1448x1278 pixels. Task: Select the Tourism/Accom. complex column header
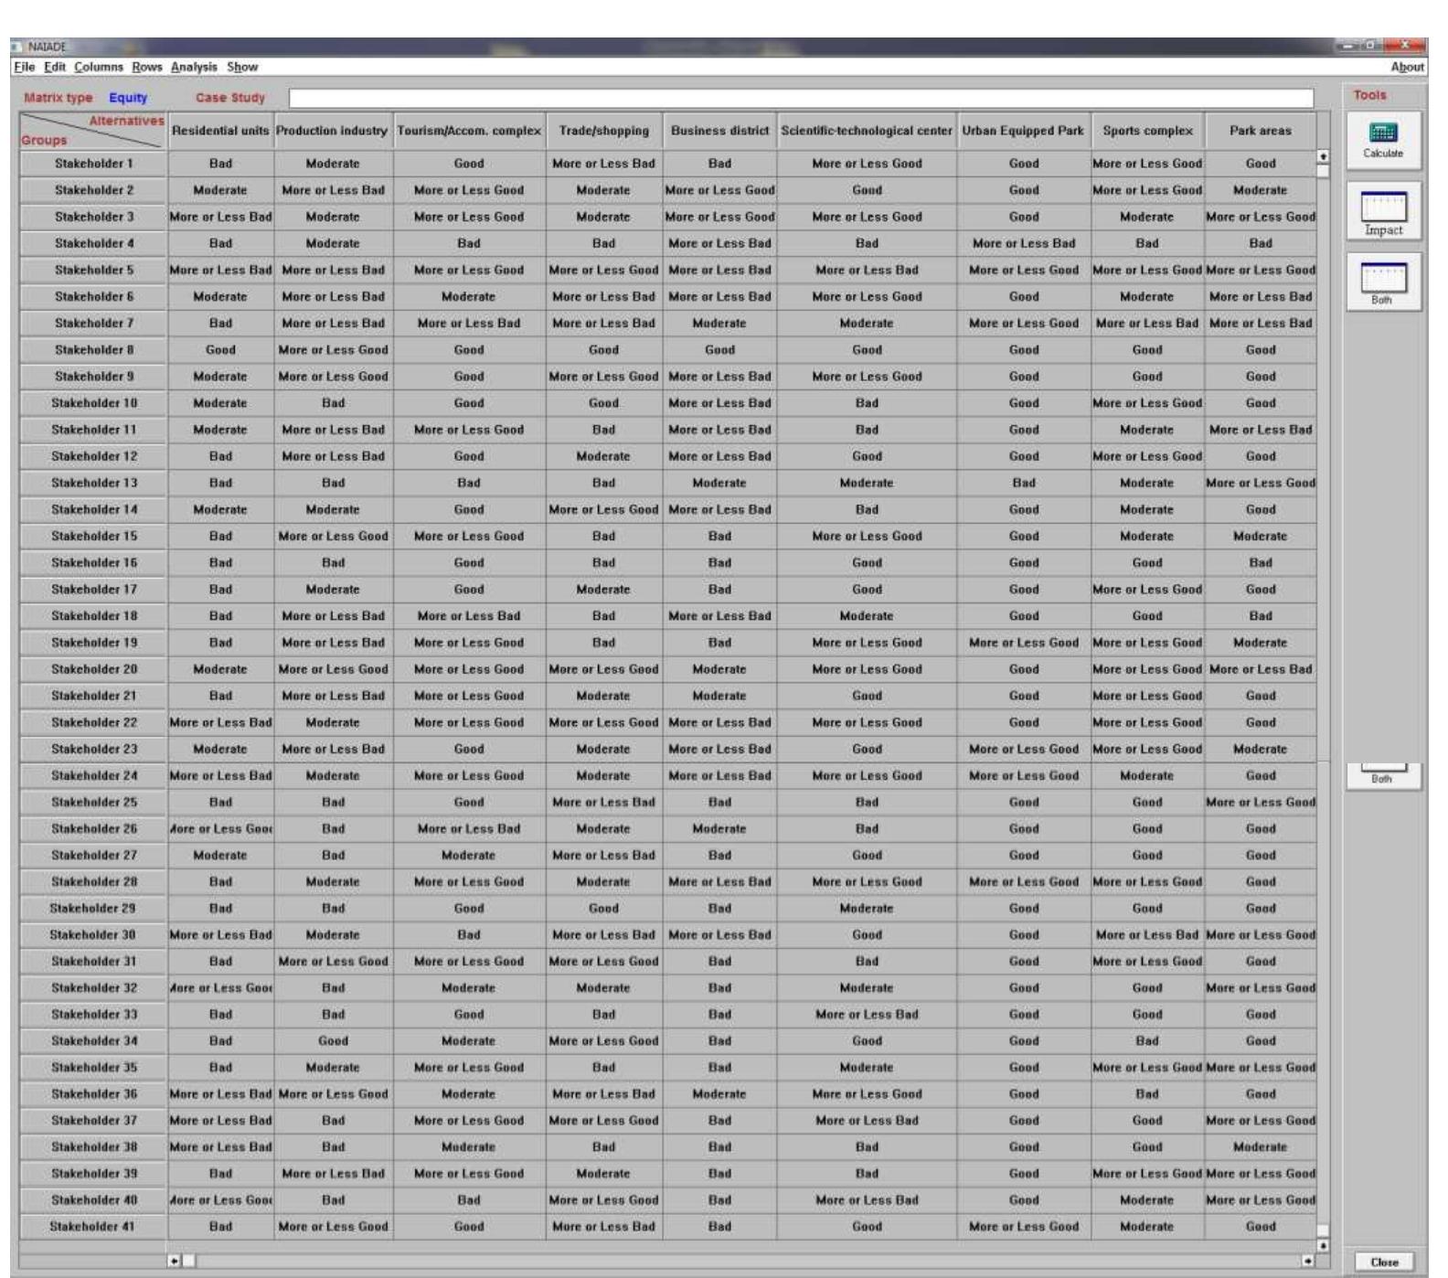[469, 131]
